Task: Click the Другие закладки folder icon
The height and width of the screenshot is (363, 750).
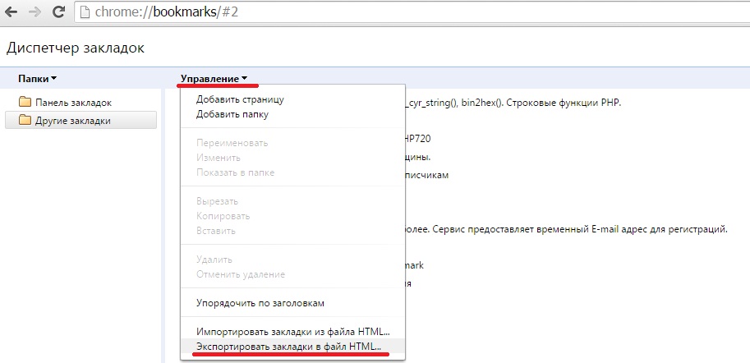Action: click(24, 121)
